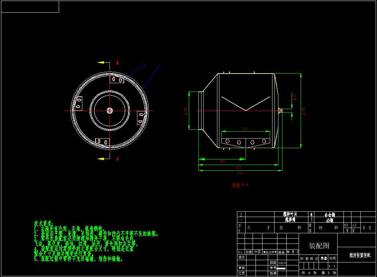
Task: Click the upper red section marker A
Action: pos(117,63)
